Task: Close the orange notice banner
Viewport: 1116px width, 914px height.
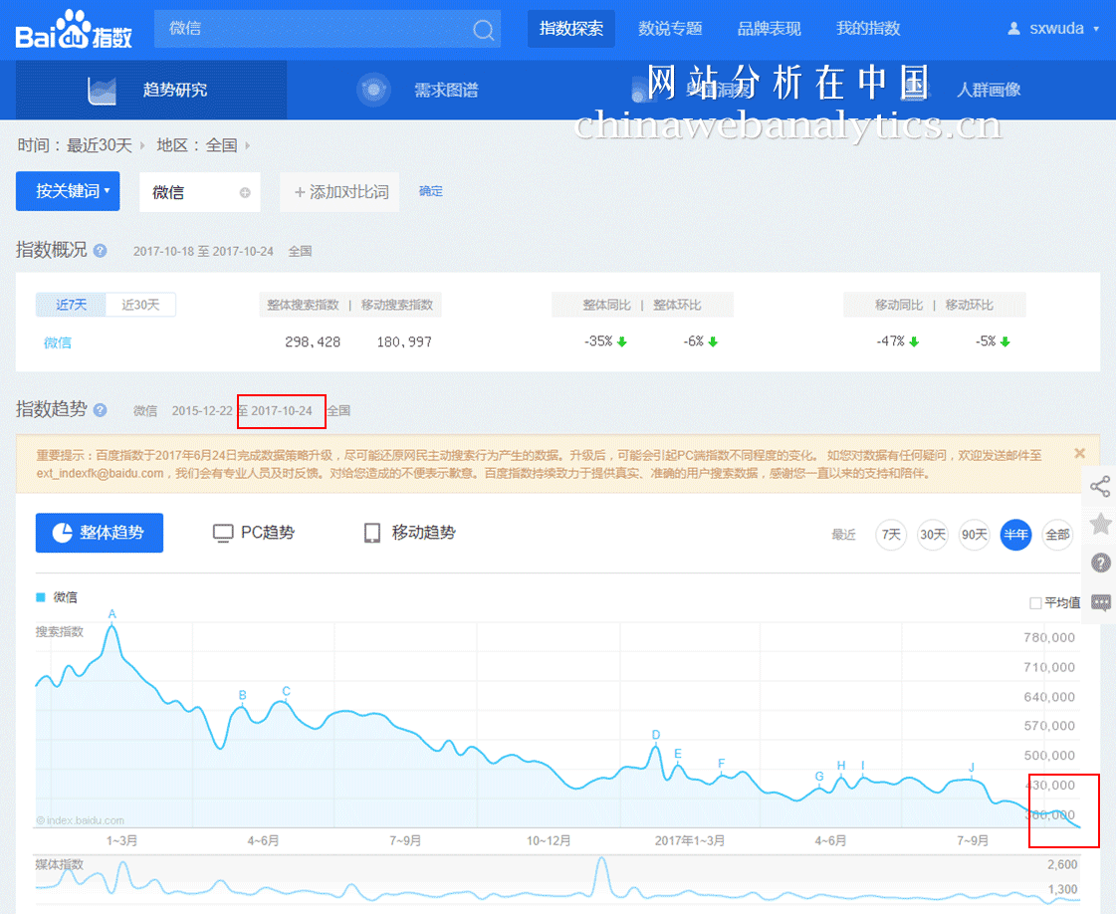Action: click(1080, 453)
